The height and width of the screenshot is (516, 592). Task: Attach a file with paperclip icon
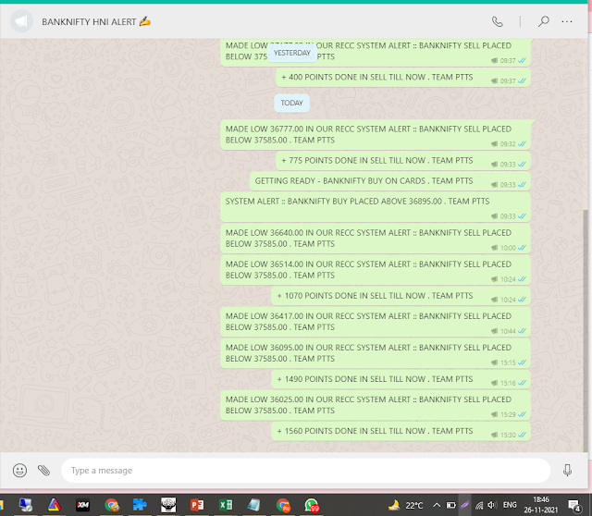point(43,471)
